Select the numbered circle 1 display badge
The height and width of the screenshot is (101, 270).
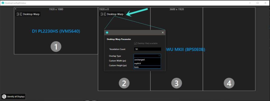(56, 47)
